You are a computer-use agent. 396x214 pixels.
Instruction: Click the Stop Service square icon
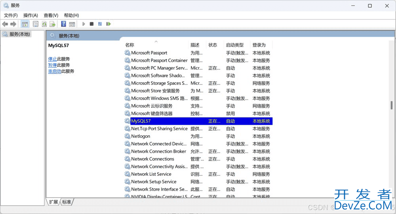92,24
